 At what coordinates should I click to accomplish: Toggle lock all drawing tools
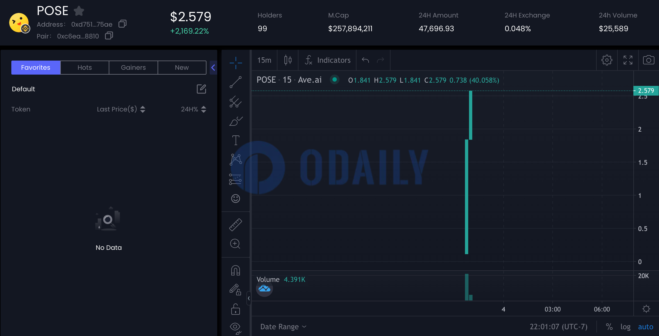point(236,309)
